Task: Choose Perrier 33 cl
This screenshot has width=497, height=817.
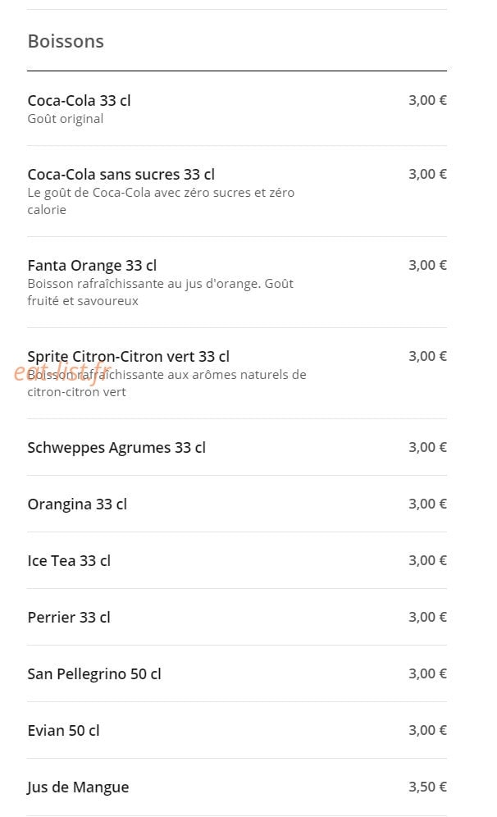Action: pyautogui.click(x=237, y=618)
